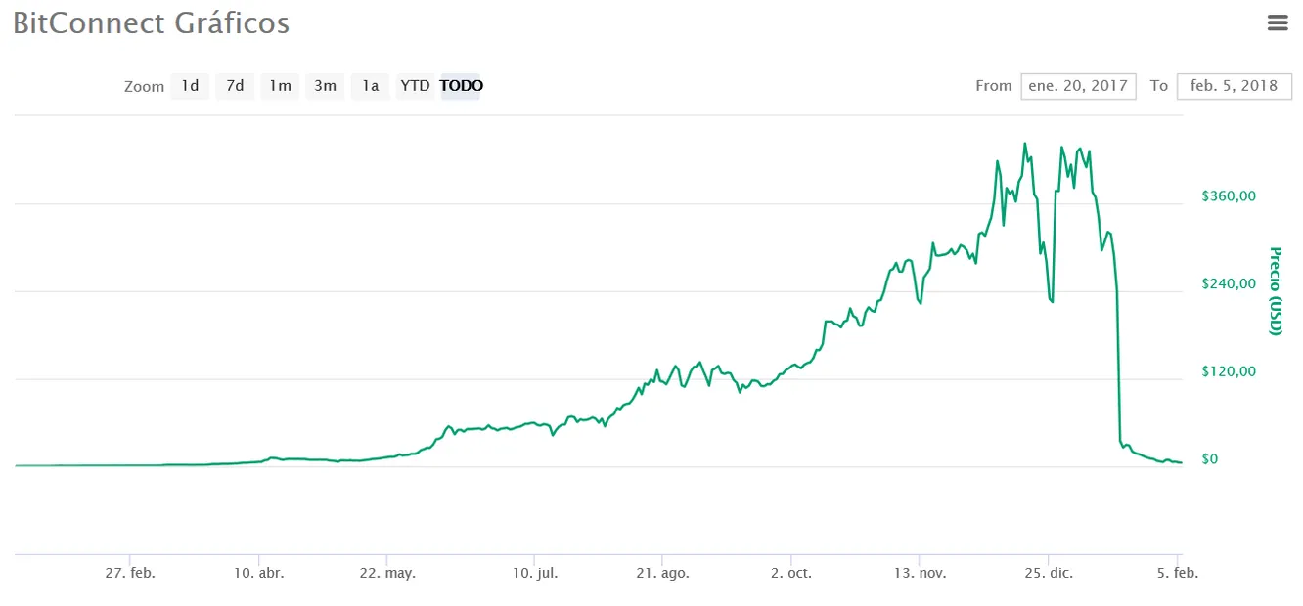Viewport: 1303px width, 606px height.
Task: Click the $360,00 axis label
Action: pos(1228,196)
